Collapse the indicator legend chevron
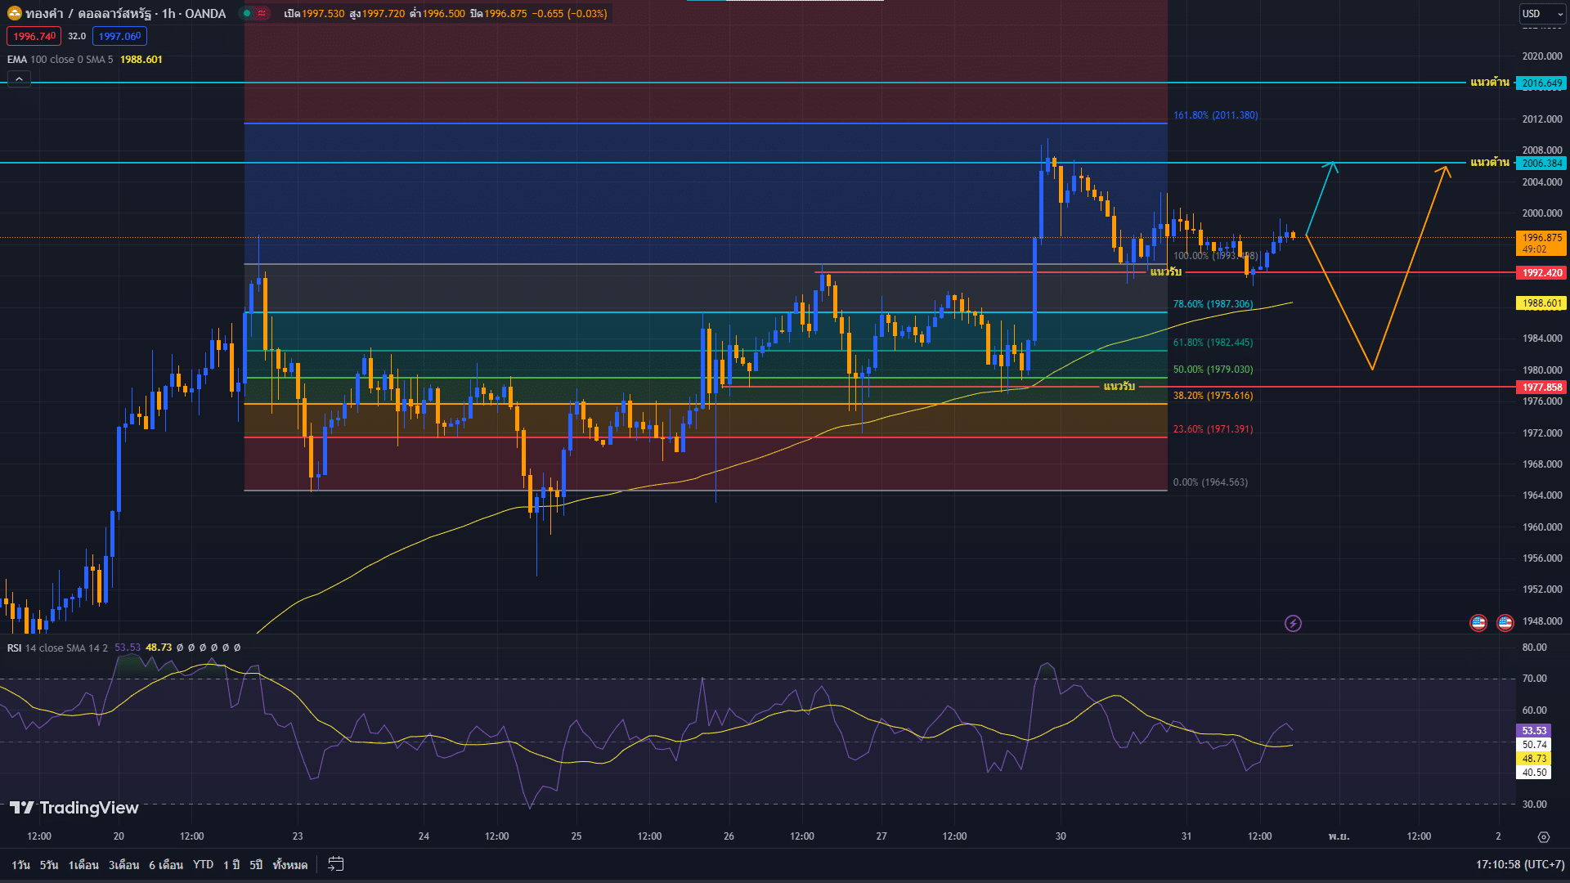This screenshot has height=883, width=1570. click(19, 79)
